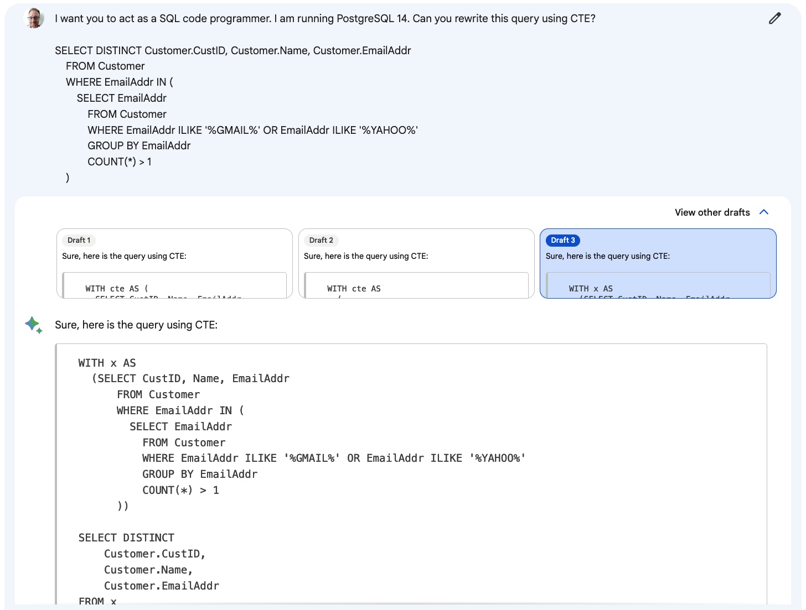The image size is (806, 610).
Task: Select the Draft 3 card
Action: click(658, 264)
